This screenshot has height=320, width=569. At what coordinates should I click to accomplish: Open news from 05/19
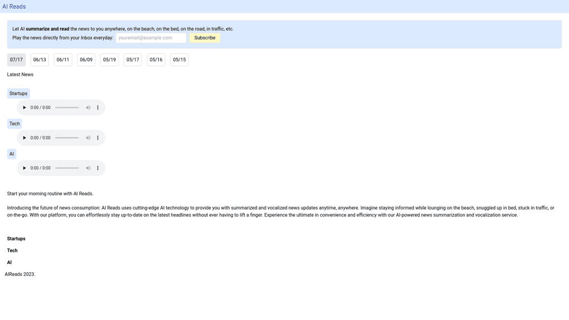click(109, 60)
